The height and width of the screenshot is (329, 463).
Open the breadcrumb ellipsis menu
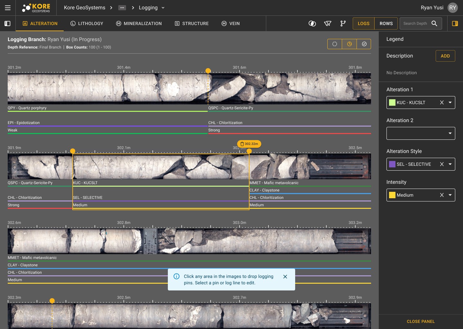pos(122,8)
